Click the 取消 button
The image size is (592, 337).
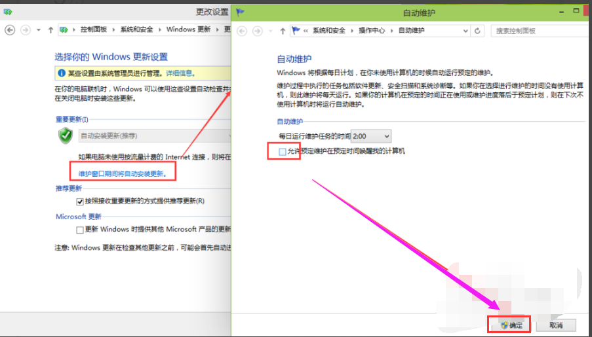point(555,325)
